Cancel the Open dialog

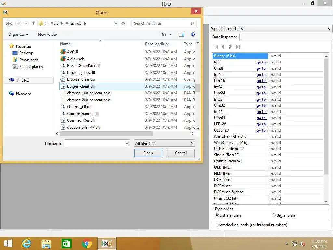(181, 153)
